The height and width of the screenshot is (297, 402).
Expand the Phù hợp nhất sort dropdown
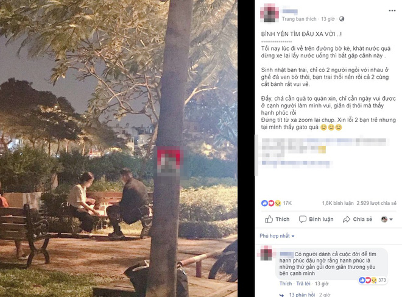[277, 236]
